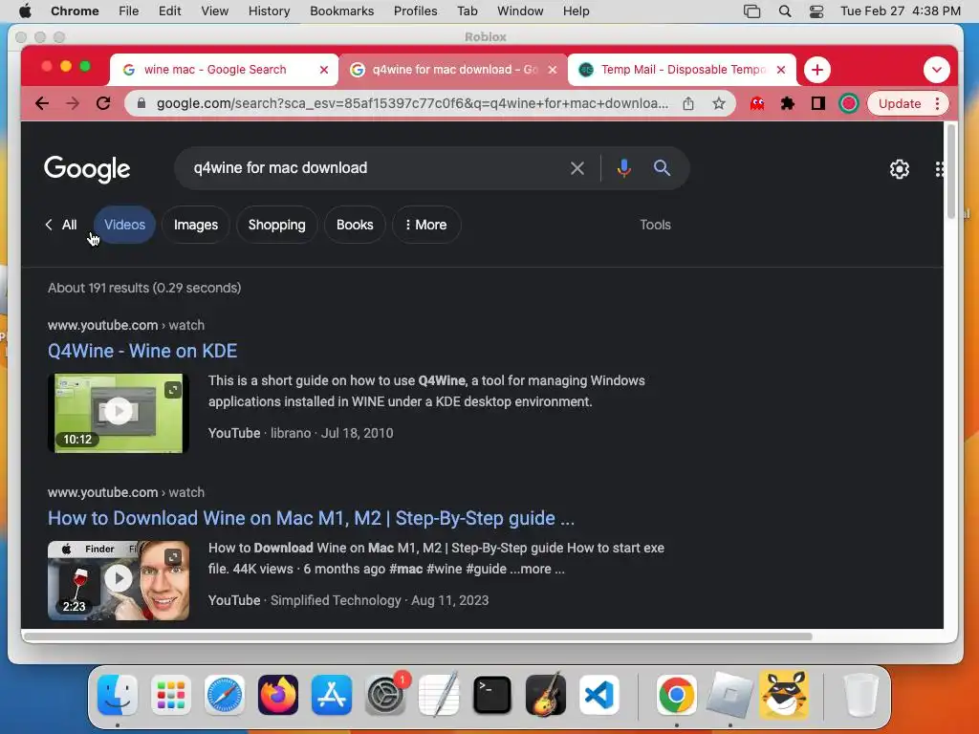
Task: Open the Chrome profile avatar
Action: pos(849,103)
